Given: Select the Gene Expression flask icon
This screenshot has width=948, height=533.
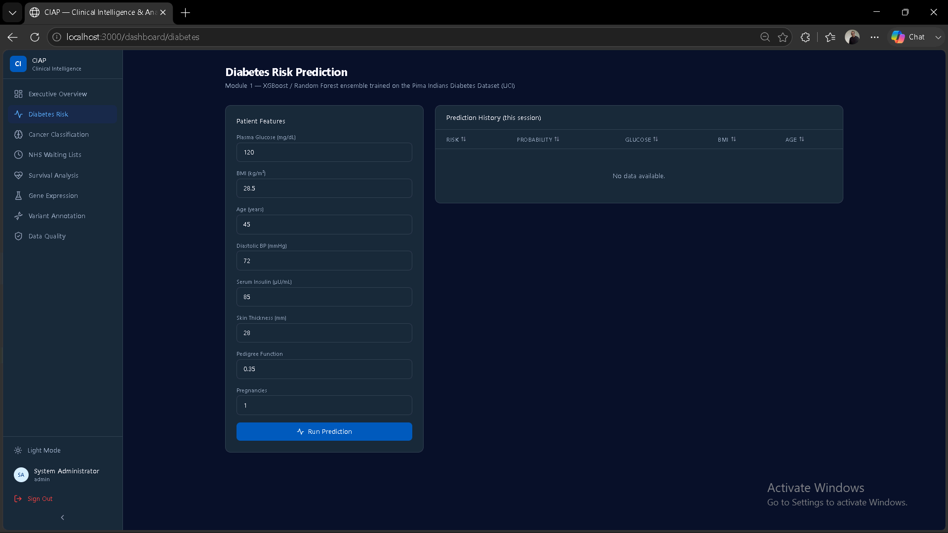Looking at the screenshot, I should (x=18, y=195).
